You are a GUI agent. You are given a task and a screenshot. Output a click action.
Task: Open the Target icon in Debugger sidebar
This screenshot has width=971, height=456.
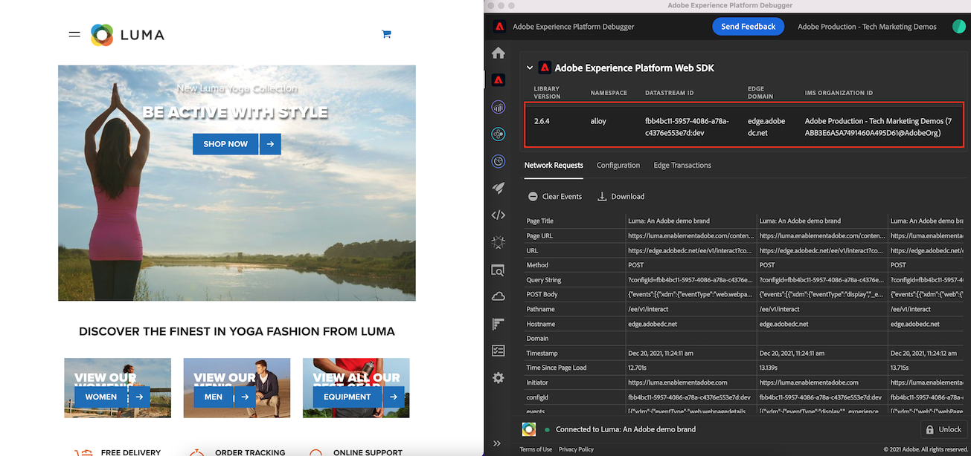499,161
